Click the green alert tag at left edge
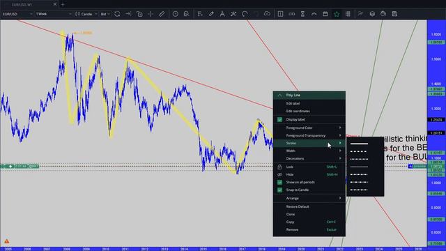Viewport: 446px width, 251px height. point(20,166)
